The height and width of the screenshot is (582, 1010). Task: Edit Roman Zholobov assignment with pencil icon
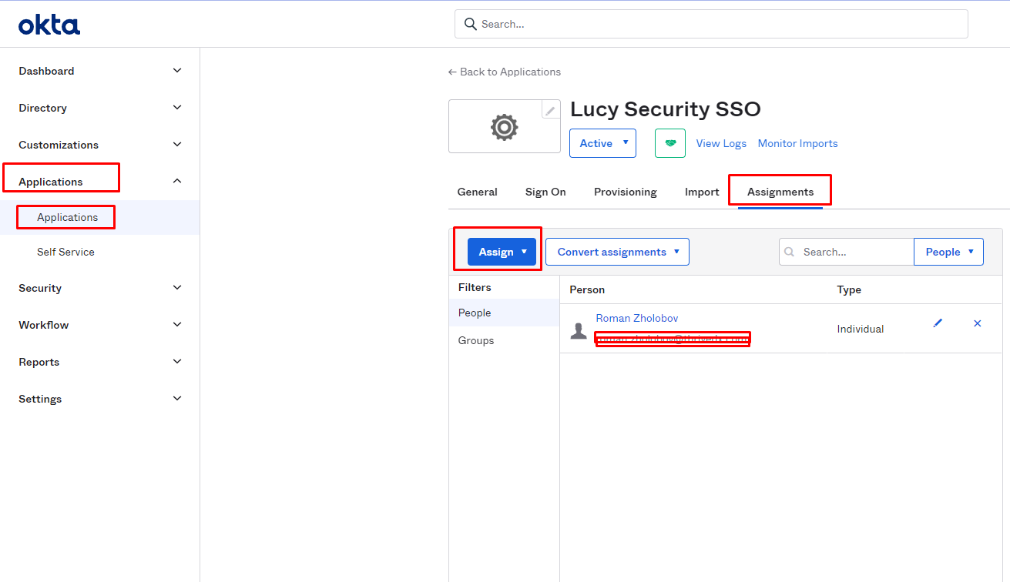pyautogui.click(x=938, y=323)
